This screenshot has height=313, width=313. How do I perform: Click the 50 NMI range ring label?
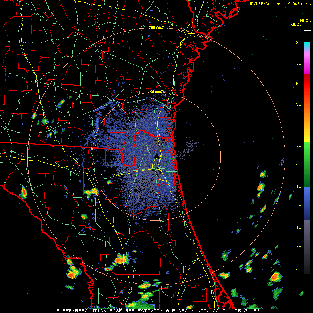pyautogui.click(x=156, y=92)
